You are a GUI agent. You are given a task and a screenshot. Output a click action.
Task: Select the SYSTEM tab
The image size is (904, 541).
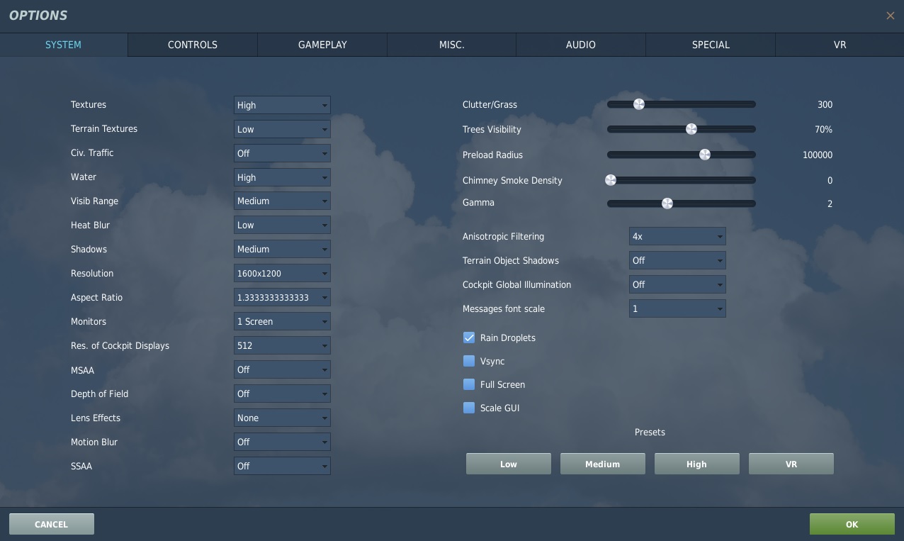click(64, 45)
